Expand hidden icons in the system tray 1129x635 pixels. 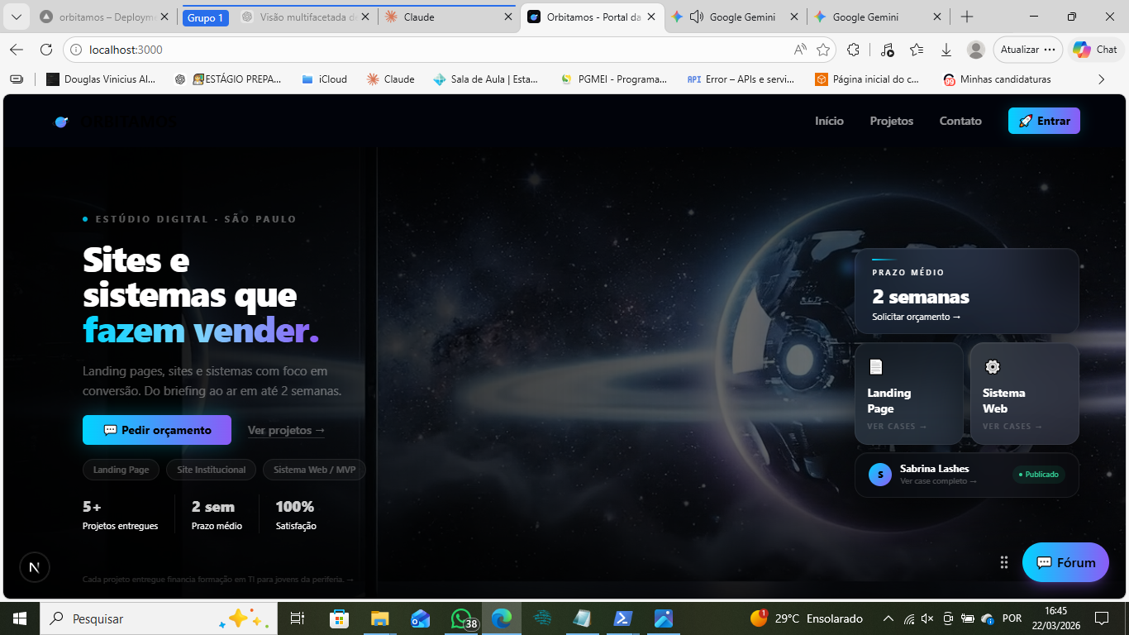(x=888, y=618)
